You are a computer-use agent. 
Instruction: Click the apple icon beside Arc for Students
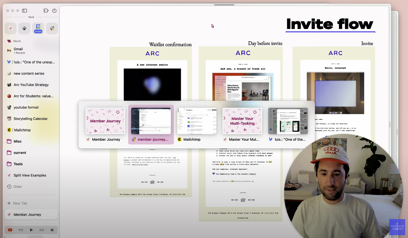click(9, 96)
